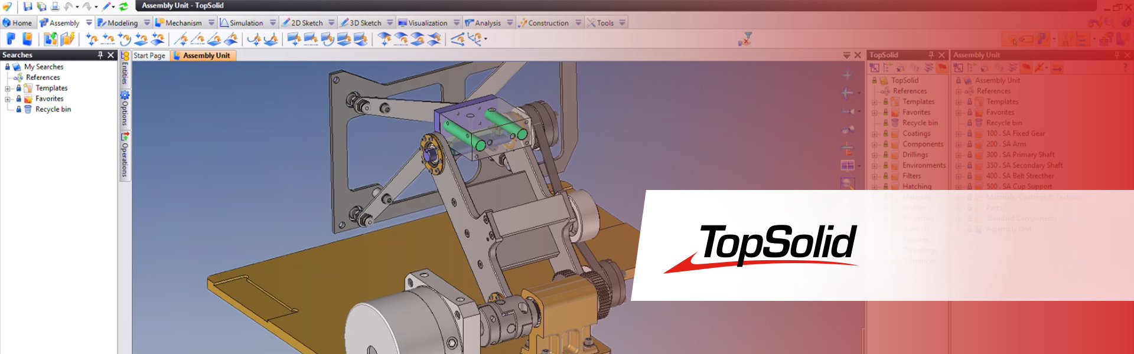Expand the Favorites node in the Searches tree

click(x=8, y=99)
